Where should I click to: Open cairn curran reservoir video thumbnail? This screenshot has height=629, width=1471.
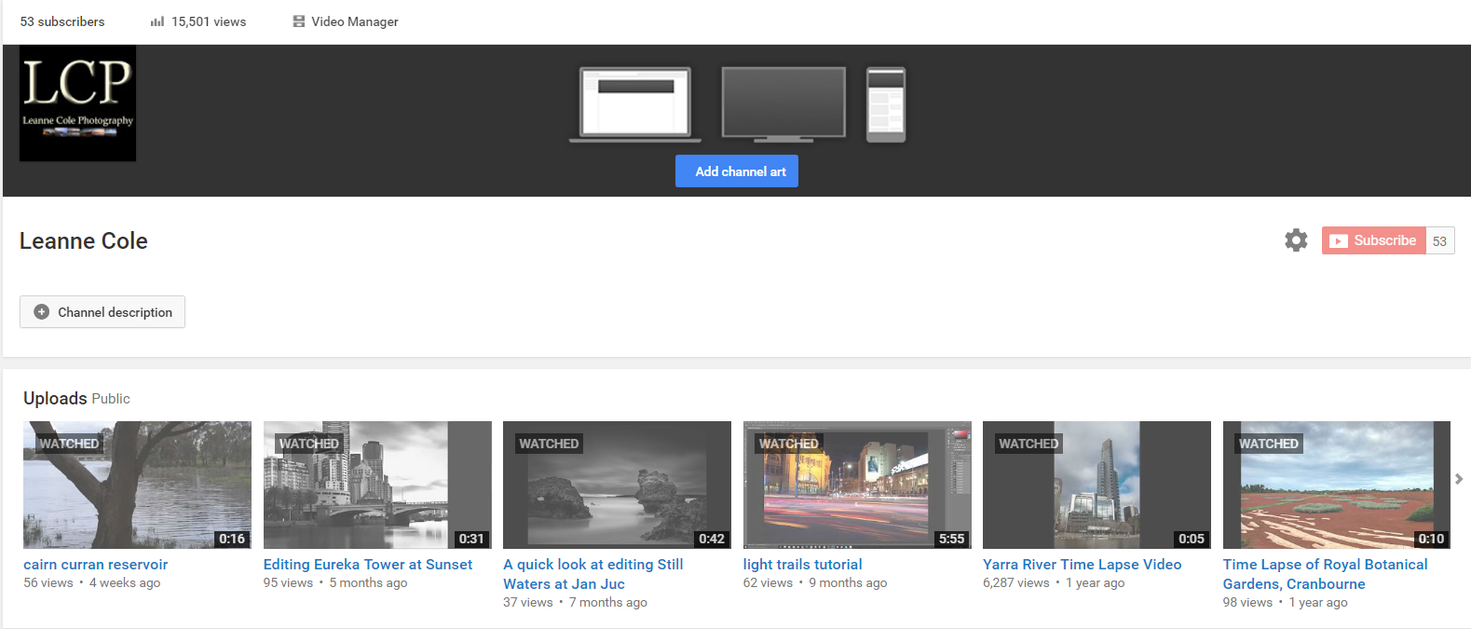point(137,485)
